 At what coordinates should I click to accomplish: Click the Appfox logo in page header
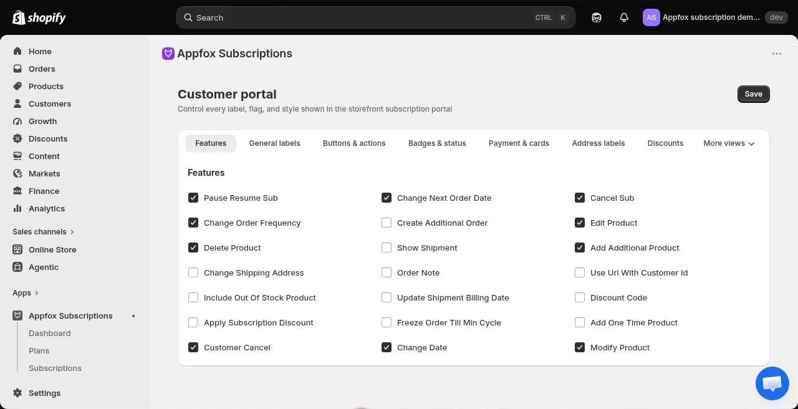pos(168,54)
